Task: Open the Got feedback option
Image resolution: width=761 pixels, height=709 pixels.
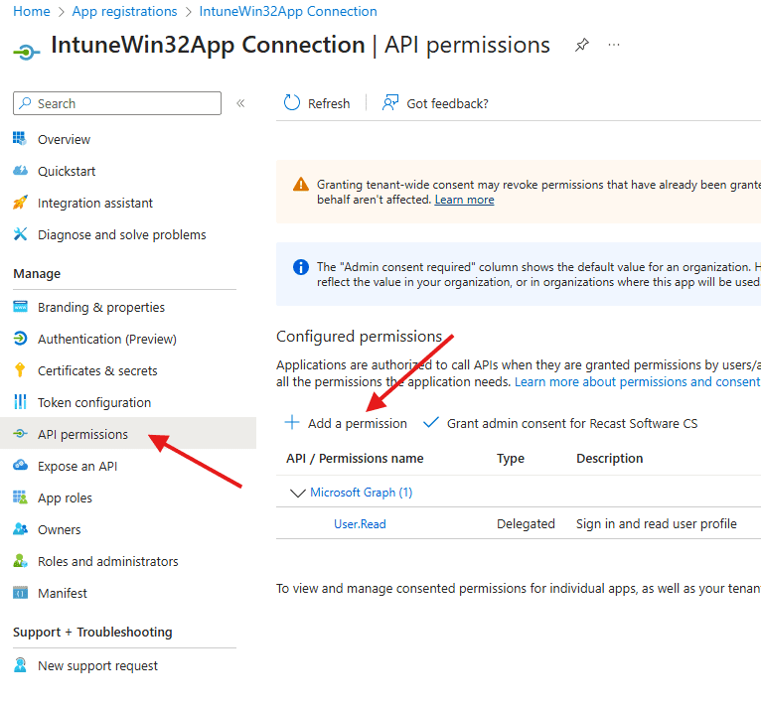Action: pyautogui.click(x=436, y=103)
